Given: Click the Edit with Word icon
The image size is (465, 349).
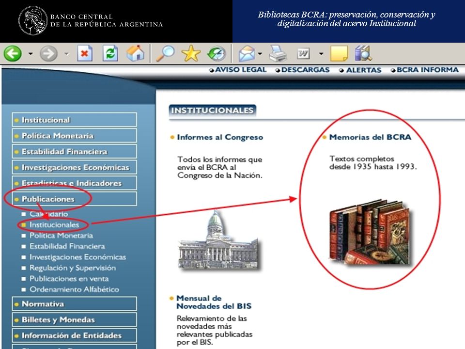Looking at the screenshot, I should [x=304, y=54].
